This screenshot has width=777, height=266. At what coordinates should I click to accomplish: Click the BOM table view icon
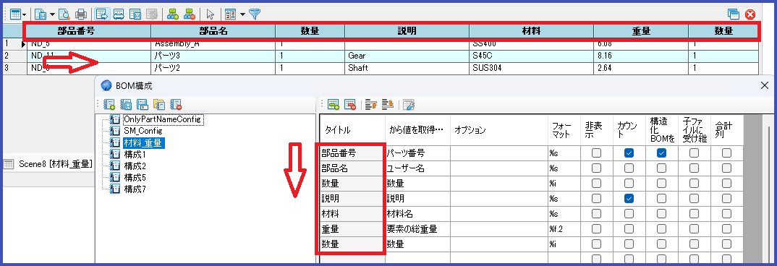coord(15,14)
